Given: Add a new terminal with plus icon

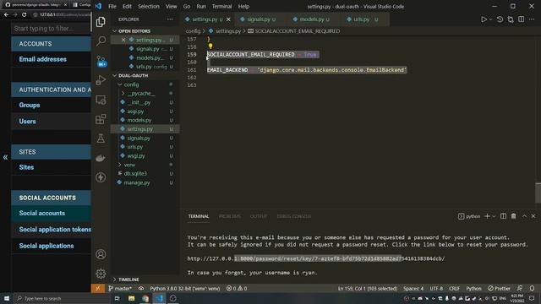Looking at the screenshot, I should tap(487, 216).
